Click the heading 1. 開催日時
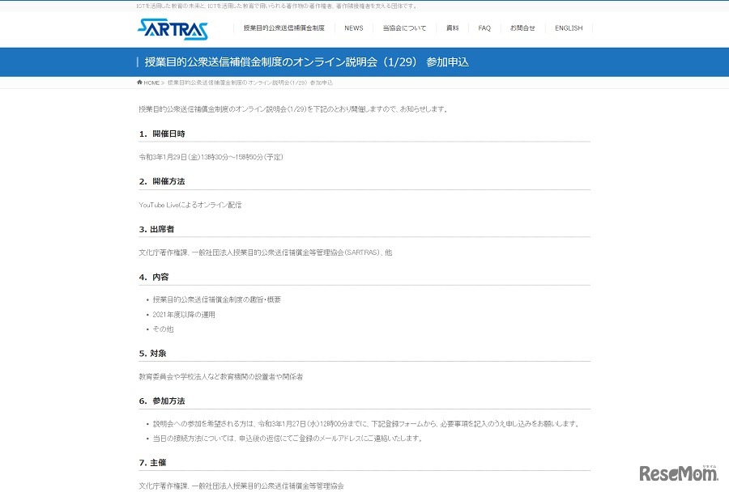This screenshot has width=729, height=492. click(160, 134)
